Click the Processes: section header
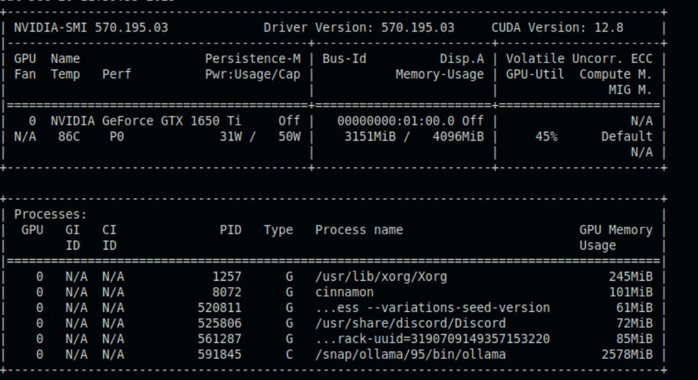 point(50,215)
